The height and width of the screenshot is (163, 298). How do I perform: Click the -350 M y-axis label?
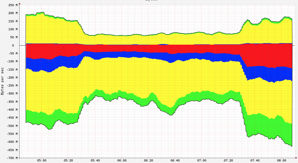click(x=12, y=102)
